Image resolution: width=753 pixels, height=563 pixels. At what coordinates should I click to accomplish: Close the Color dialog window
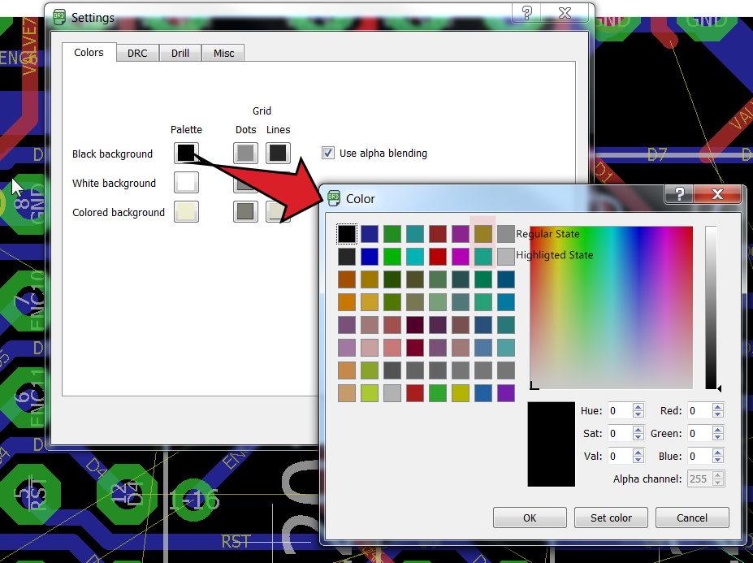[x=717, y=194]
